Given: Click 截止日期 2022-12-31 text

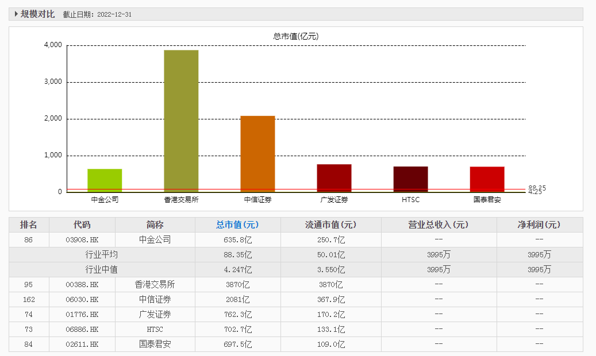Looking at the screenshot, I should coord(97,14).
